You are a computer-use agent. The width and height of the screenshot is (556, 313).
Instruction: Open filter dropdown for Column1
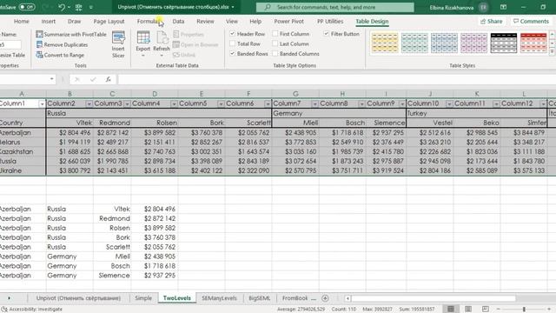pyautogui.click(x=42, y=103)
